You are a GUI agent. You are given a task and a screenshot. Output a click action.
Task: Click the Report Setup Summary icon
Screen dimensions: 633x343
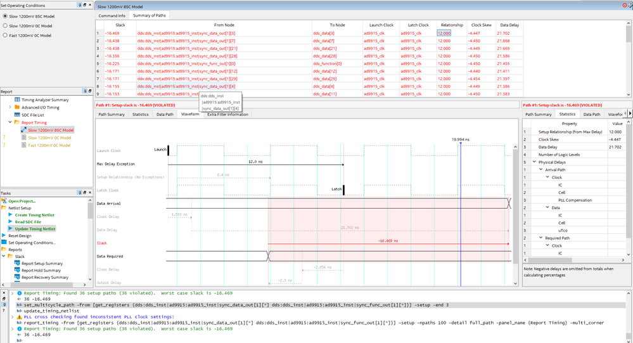tap(18, 263)
